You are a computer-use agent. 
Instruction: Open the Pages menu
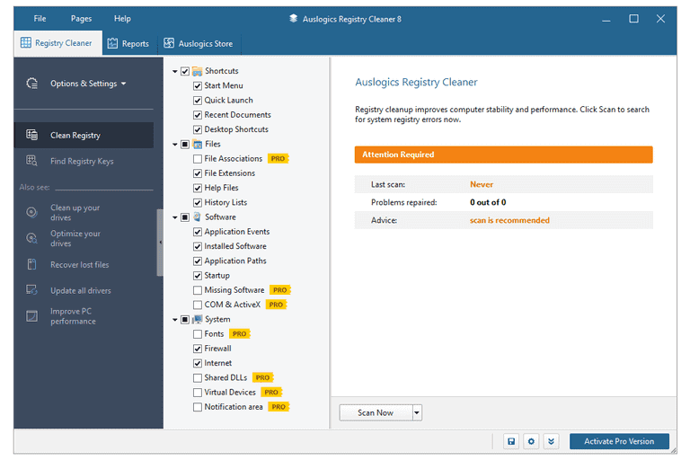[81, 19]
